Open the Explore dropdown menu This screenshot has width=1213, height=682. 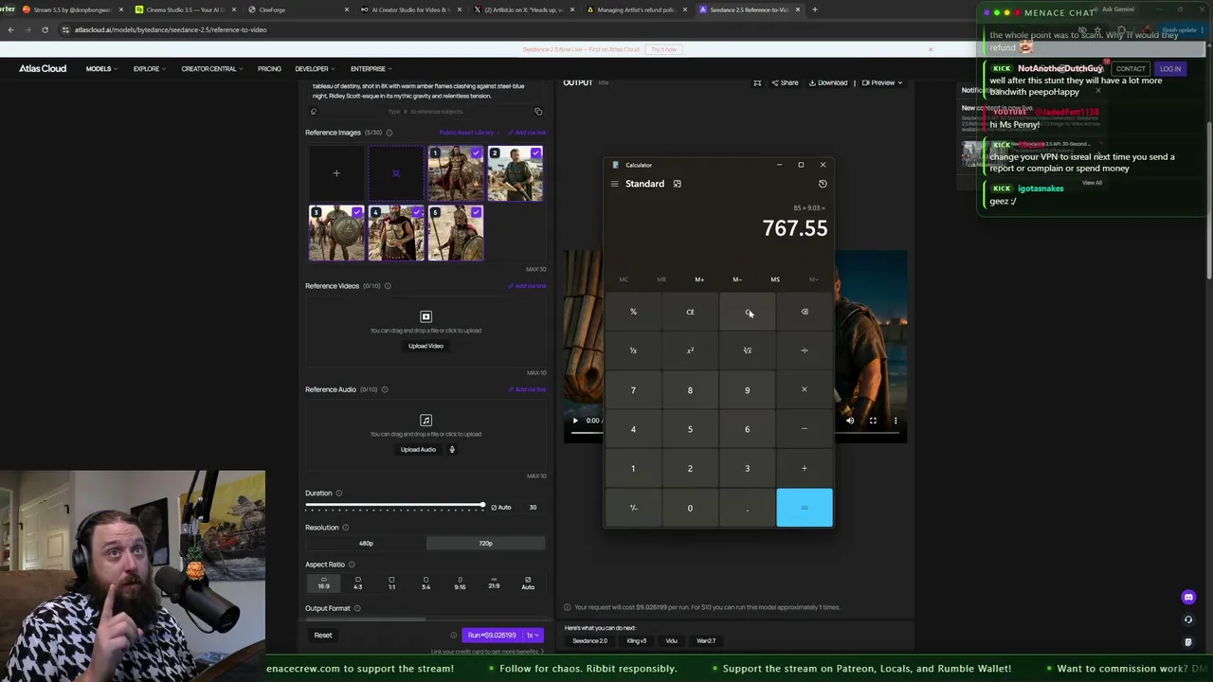pos(150,69)
